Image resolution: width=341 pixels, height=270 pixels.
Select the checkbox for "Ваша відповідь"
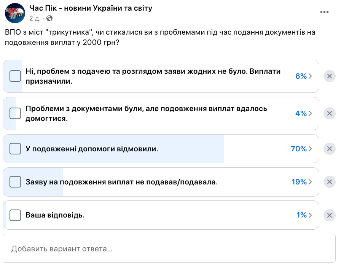click(15, 215)
